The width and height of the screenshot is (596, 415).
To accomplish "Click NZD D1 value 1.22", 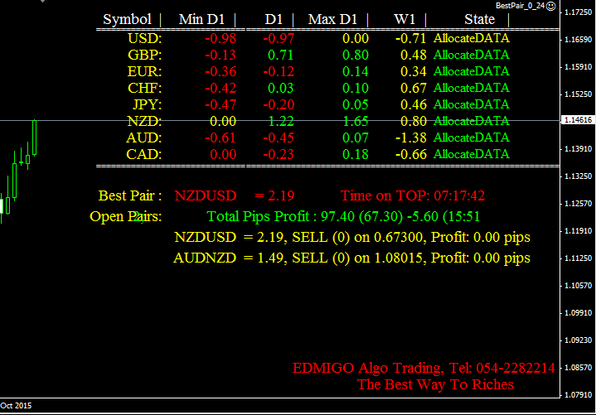I will coord(281,121).
